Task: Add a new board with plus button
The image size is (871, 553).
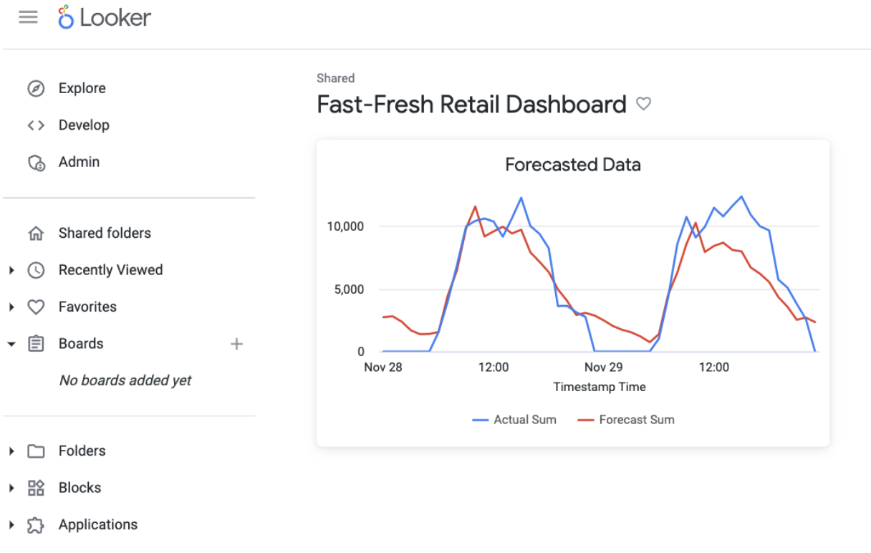Action: point(236,345)
